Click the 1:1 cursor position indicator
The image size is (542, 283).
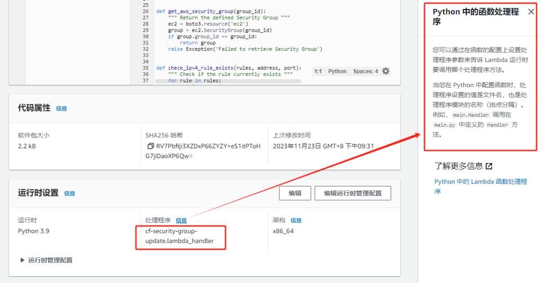[318, 71]
